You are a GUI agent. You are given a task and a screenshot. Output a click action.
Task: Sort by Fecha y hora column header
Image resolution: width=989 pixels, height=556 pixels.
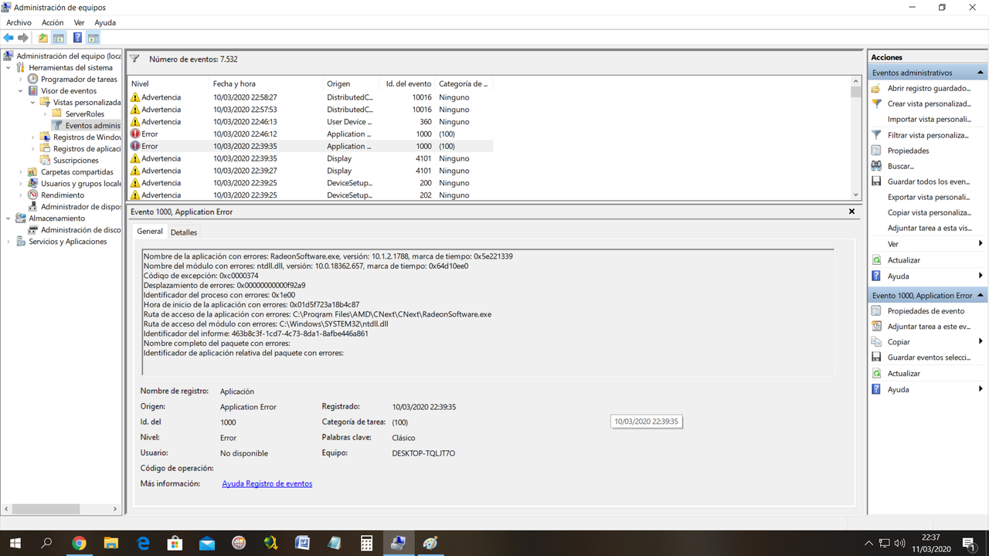click(265, 83)
